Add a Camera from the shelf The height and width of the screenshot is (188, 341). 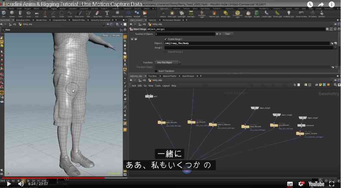click(163, 14)
